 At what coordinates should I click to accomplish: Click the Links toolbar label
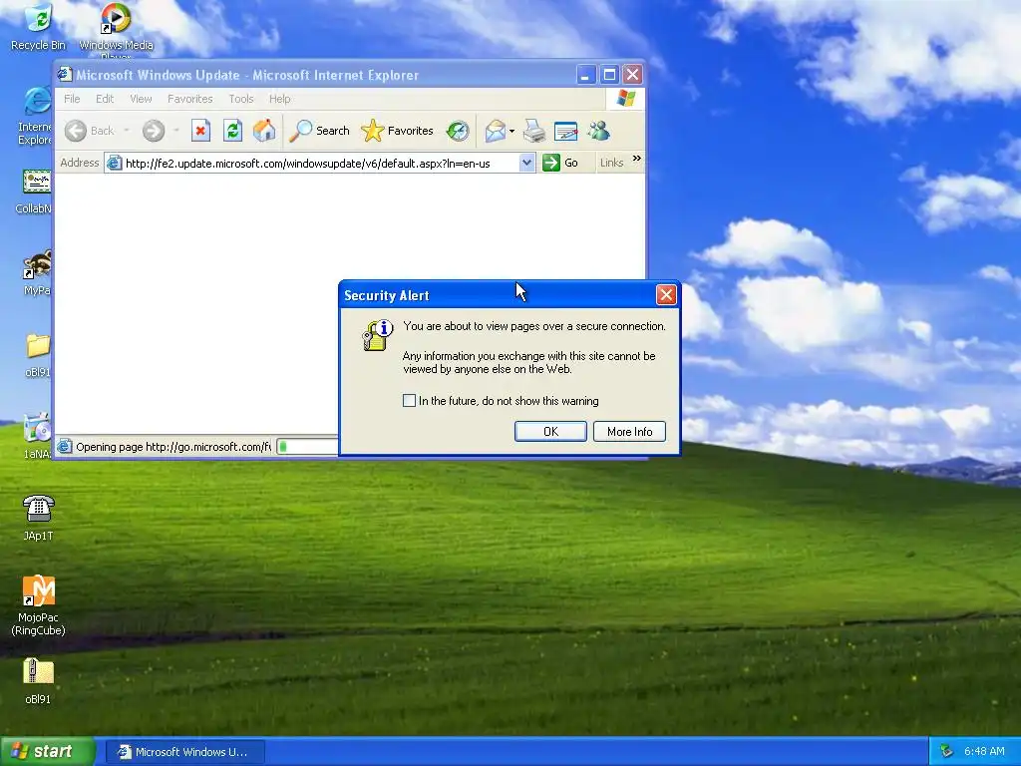[611, 163]
